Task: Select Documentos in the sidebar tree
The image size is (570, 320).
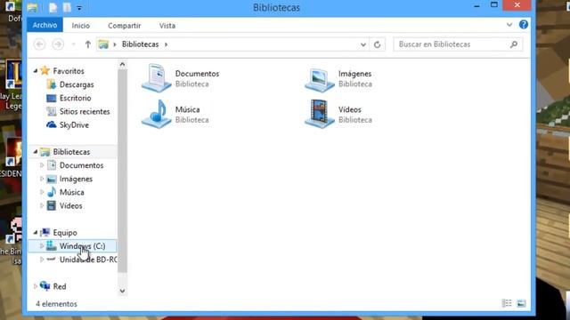Action: coord(81,165)
